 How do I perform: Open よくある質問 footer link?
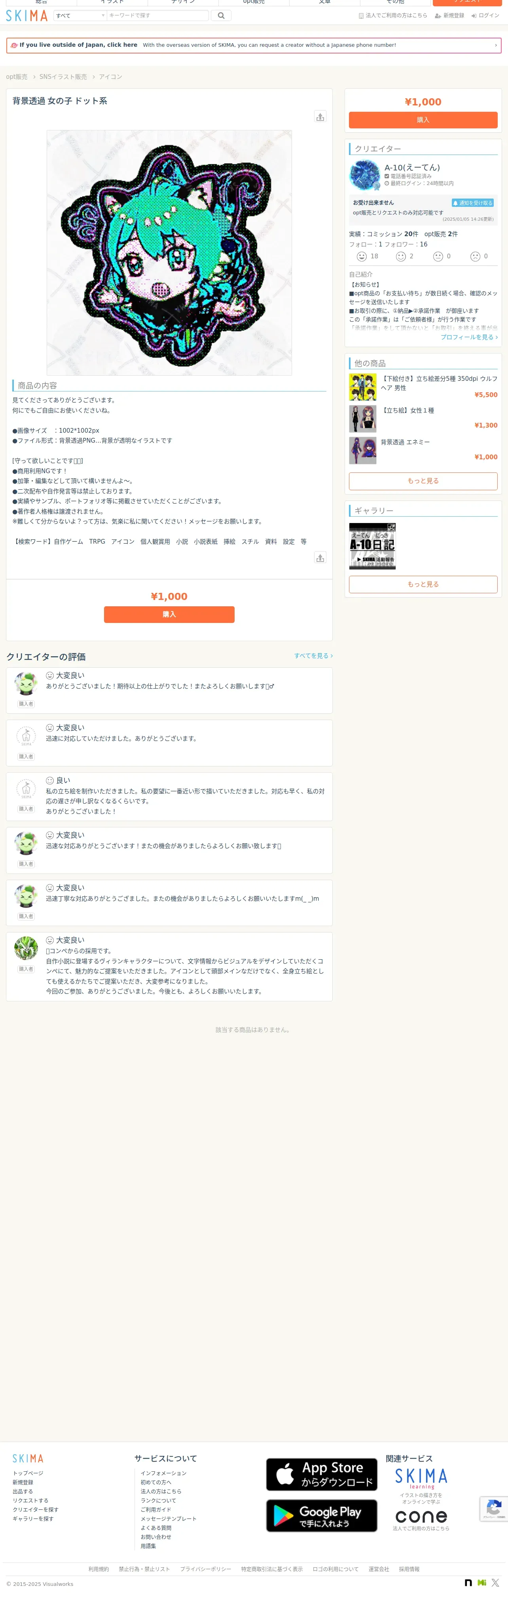coord(156,1528)
